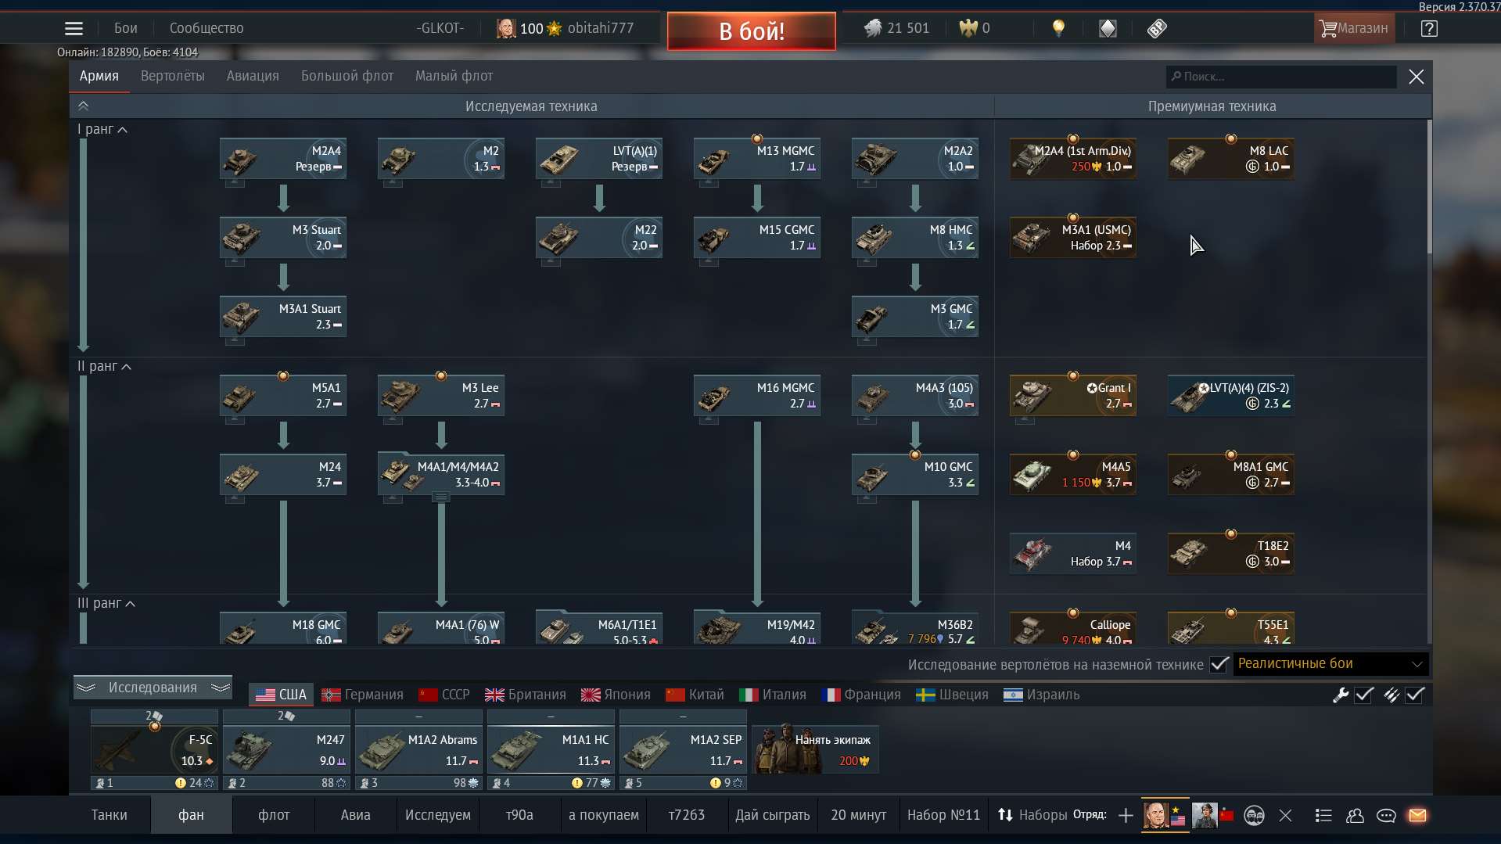Image resolution: width=1501 pixels, height=844 pixels.
Task: Select the M13 MGMC vehicle card
Action: tap(757, 159)
